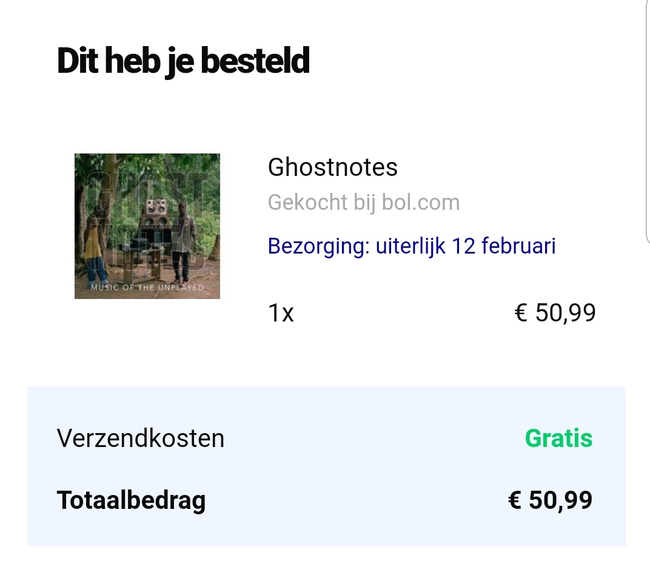Click the bold total amount € 50,99
This screenshot has height=575, width=650.
pyautogui.click(x=550, y=500)
